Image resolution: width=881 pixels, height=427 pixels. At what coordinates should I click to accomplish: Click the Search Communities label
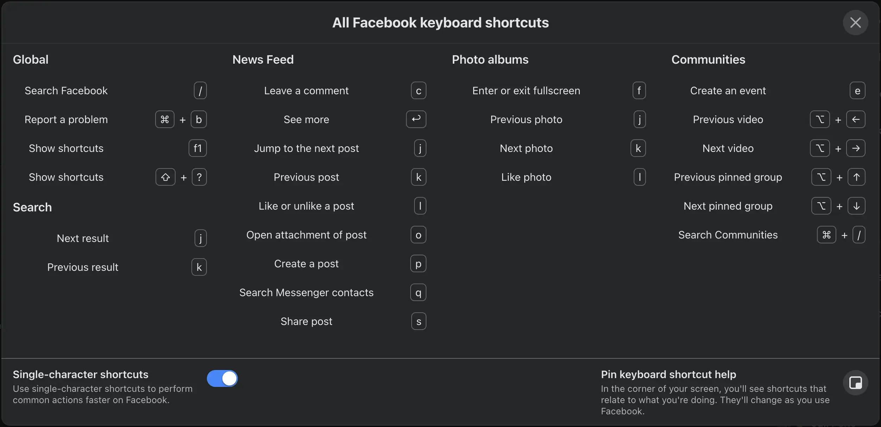pos(728,235)
